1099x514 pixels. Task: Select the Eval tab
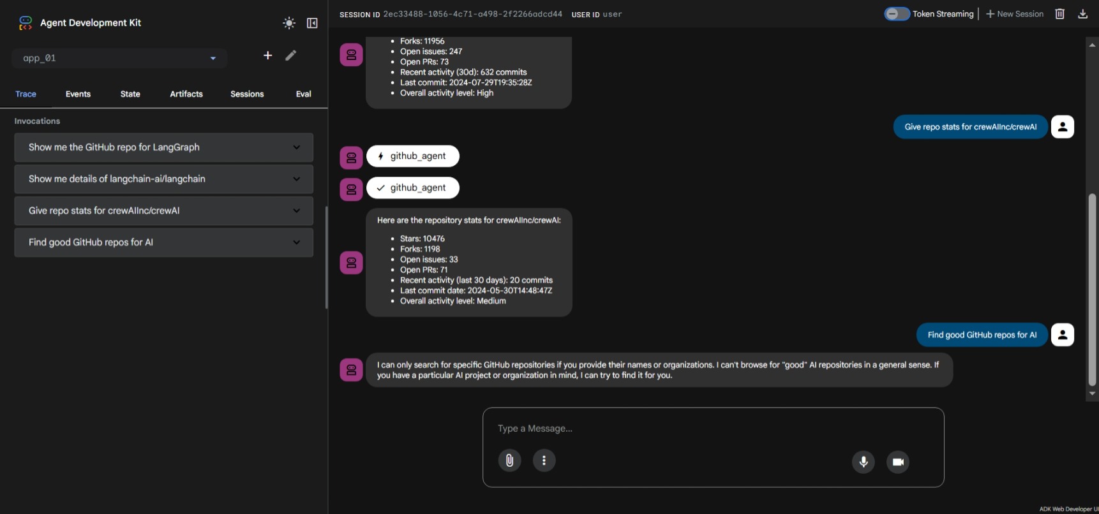pyautogui.click(x=304, y=94)
